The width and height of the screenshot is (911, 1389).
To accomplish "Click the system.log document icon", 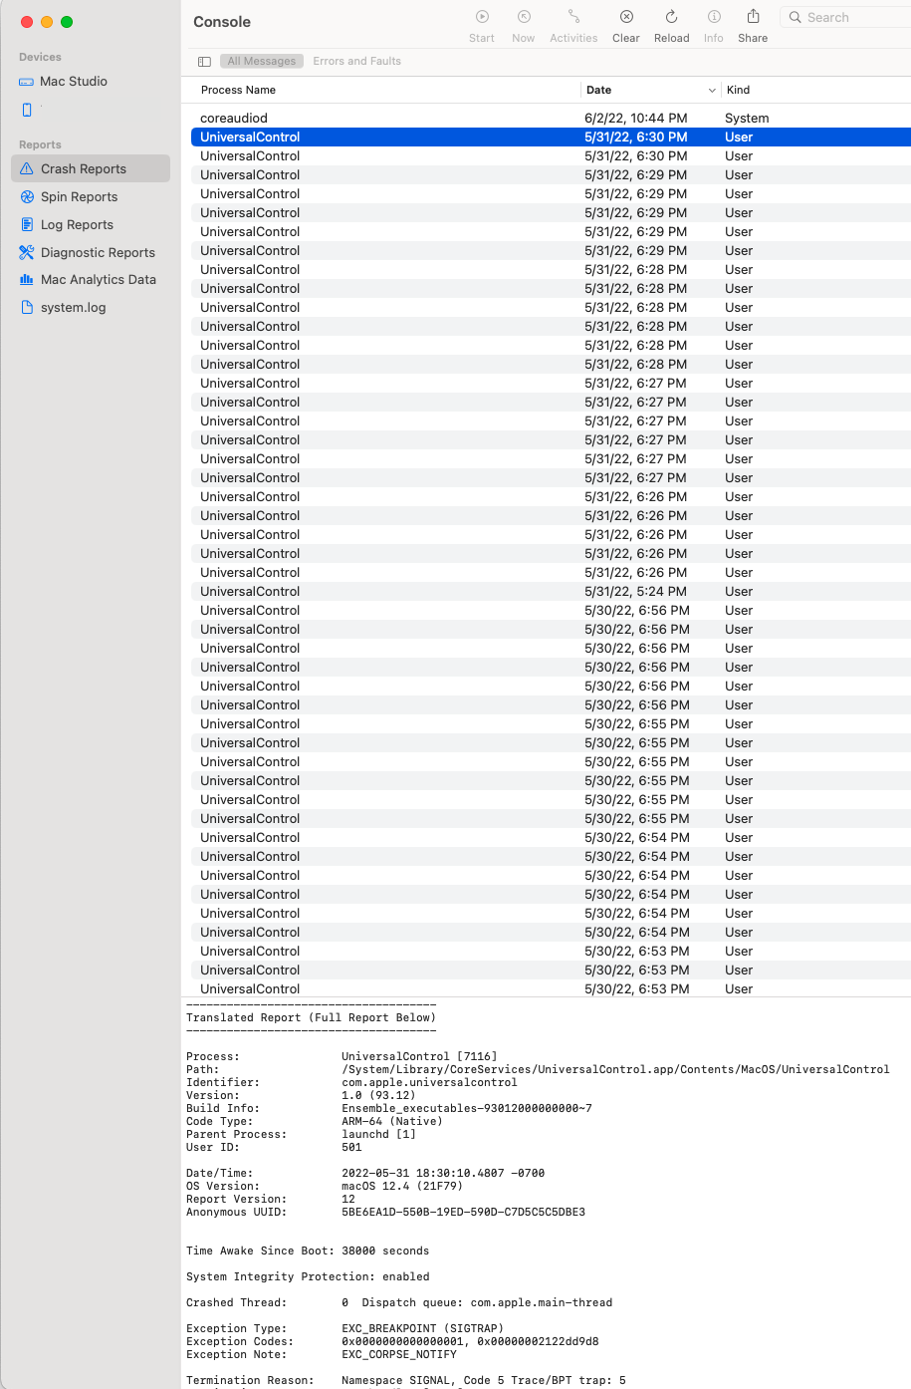I will tap(27, 308).
